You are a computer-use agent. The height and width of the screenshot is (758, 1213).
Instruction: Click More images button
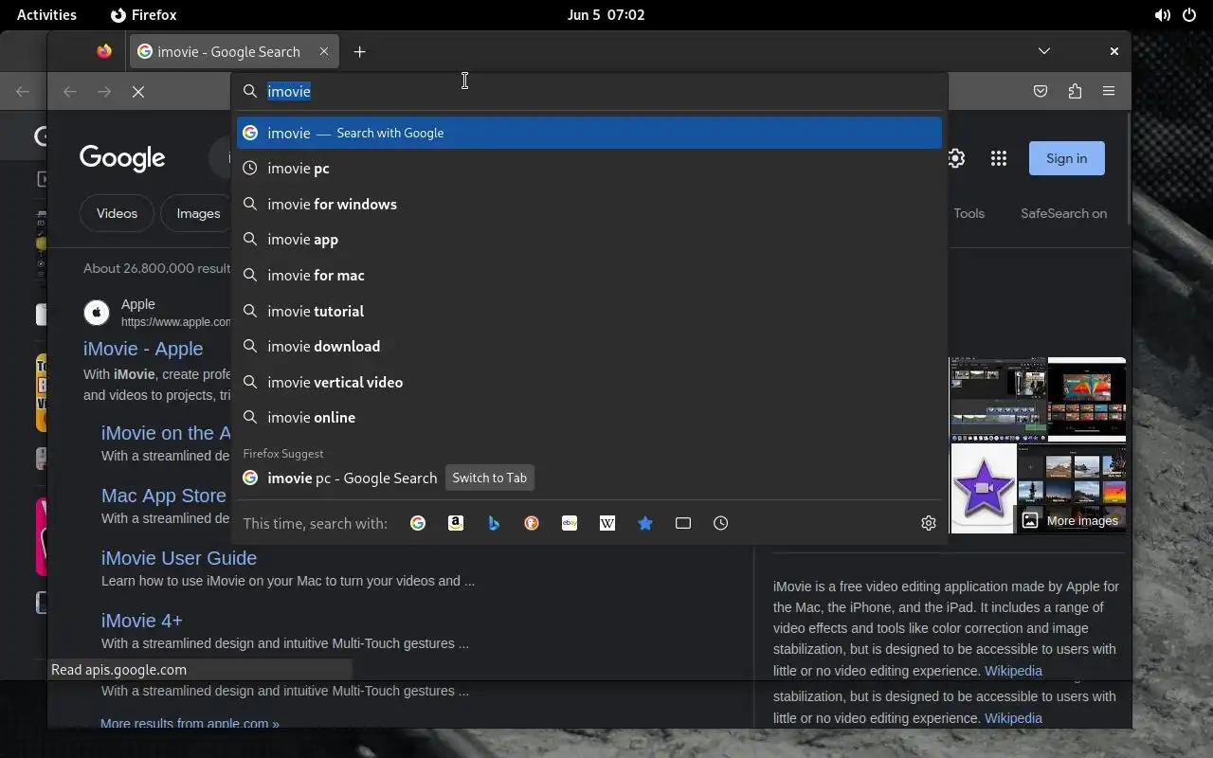(x=1071, y=520)
